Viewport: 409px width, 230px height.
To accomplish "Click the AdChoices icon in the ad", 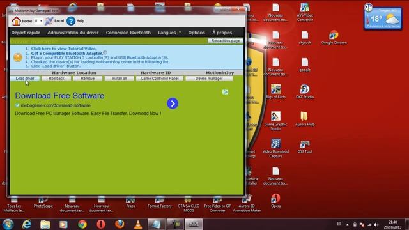I will 225,92.
